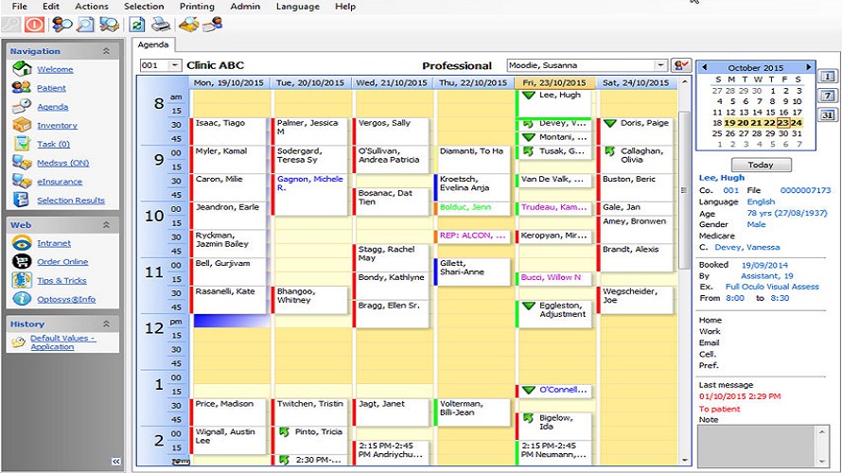This screenshot has height=473, width=842.
Task: Click the professional selector icon beside Moodie, Susanna
Action: point(680,65)
